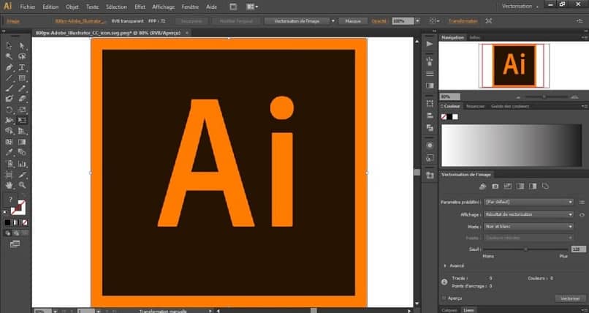
Task: Open the Pathfinder icon in panel dock
Action: tap(430, 128)
